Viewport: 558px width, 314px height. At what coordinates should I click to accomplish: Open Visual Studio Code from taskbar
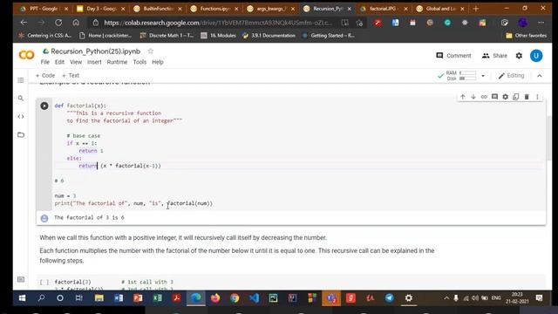tap(254, 298)
